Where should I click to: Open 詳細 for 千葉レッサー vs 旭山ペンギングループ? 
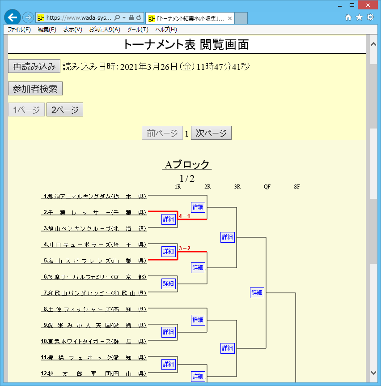pyautogui.click(x=169, y=219)
